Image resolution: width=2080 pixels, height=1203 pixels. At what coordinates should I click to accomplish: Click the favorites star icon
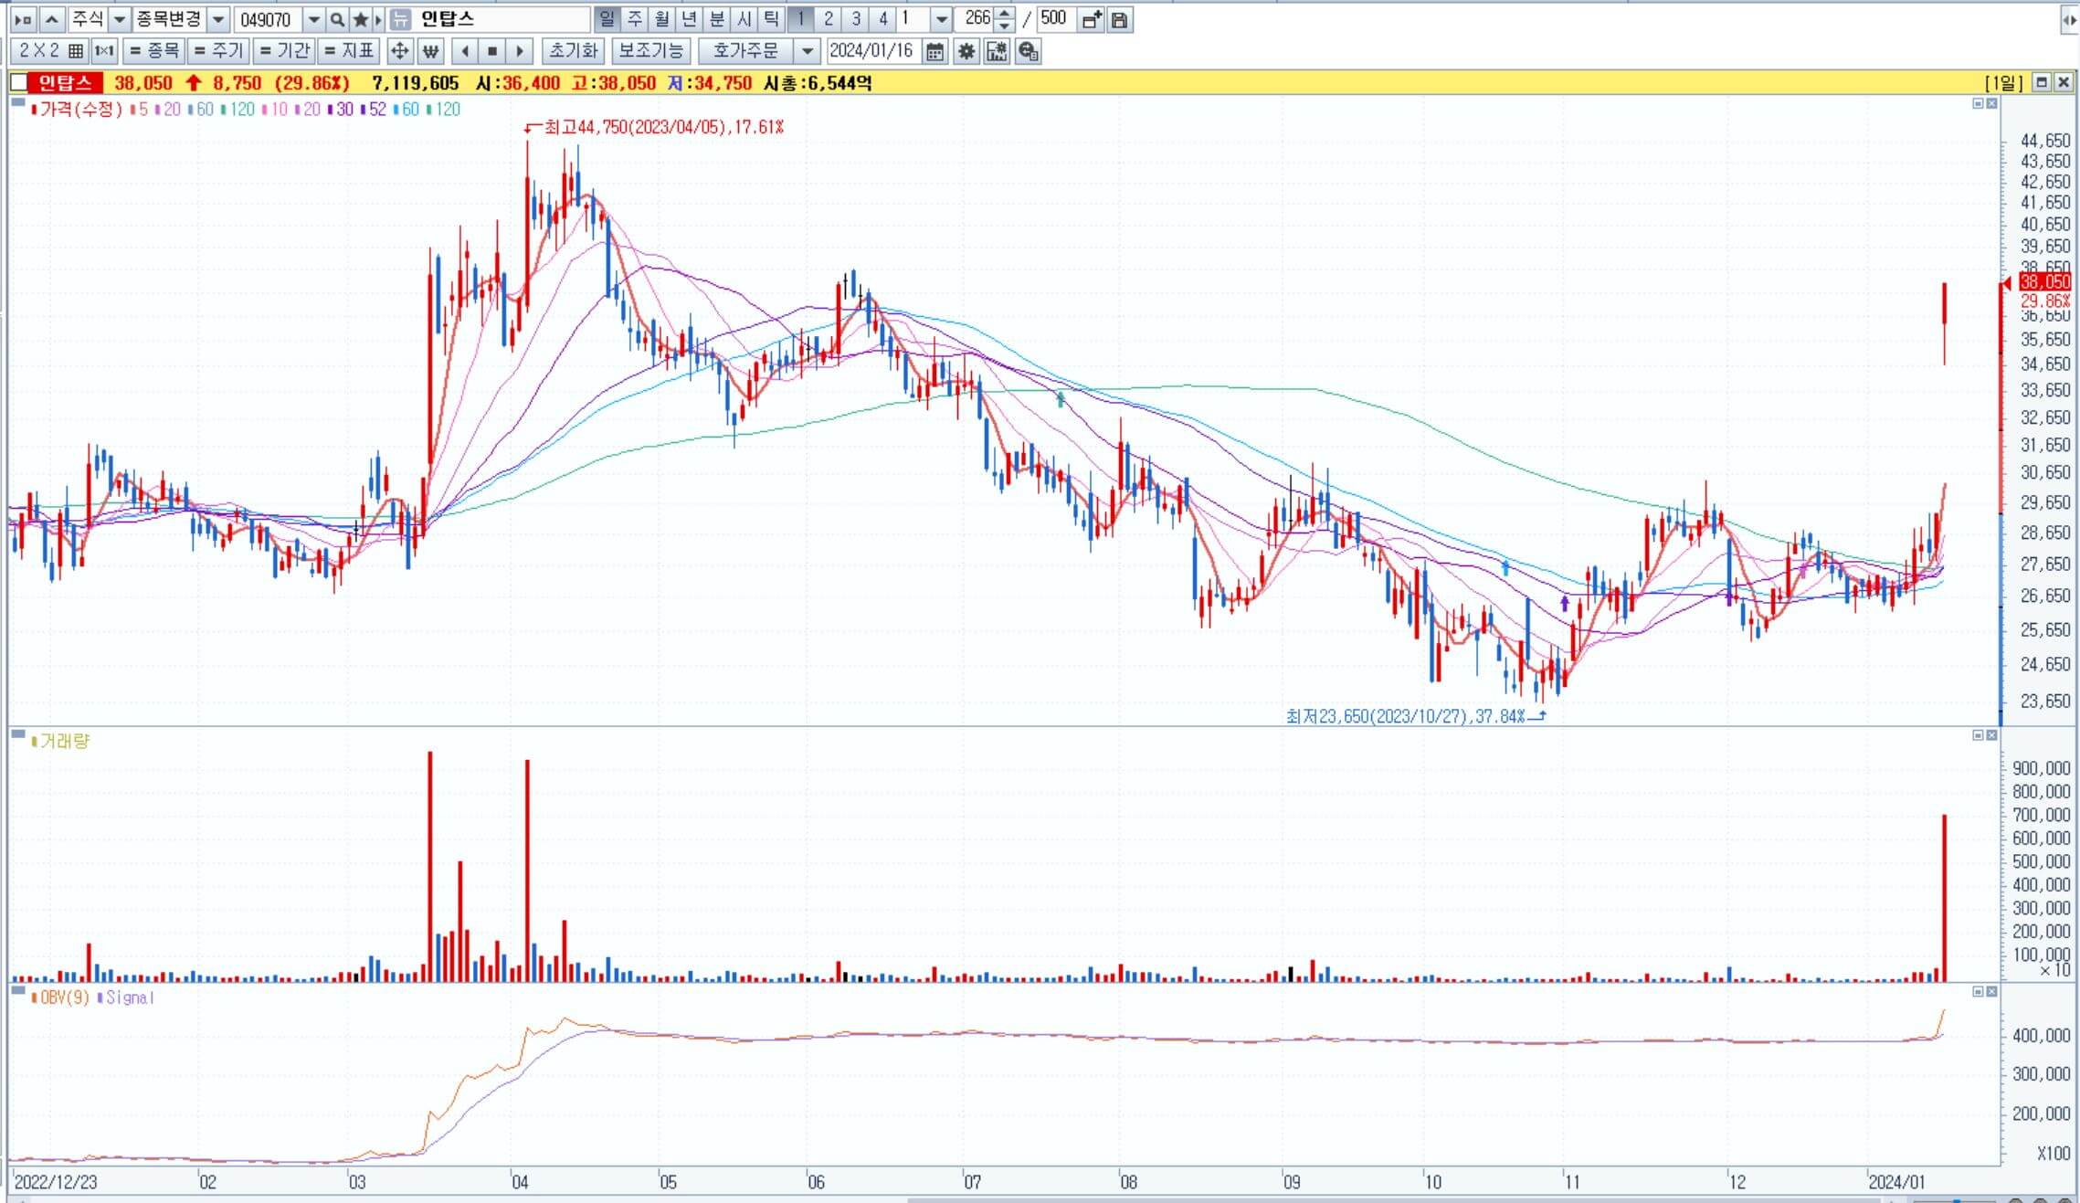pyautogui.click(x=360, y=19)
